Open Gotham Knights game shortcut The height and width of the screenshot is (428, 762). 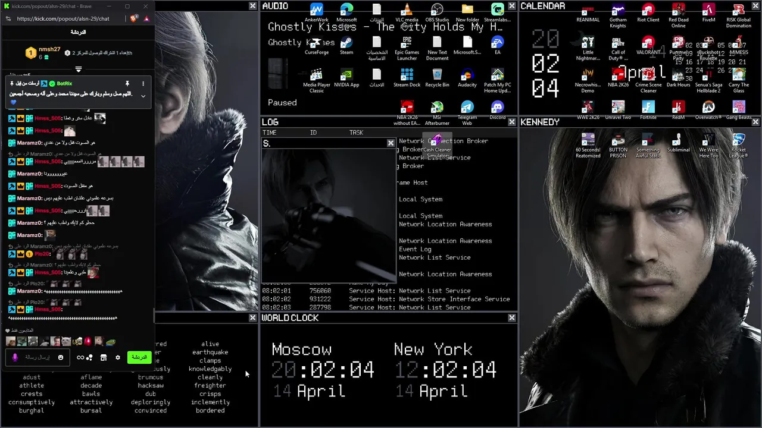point(618,15)
